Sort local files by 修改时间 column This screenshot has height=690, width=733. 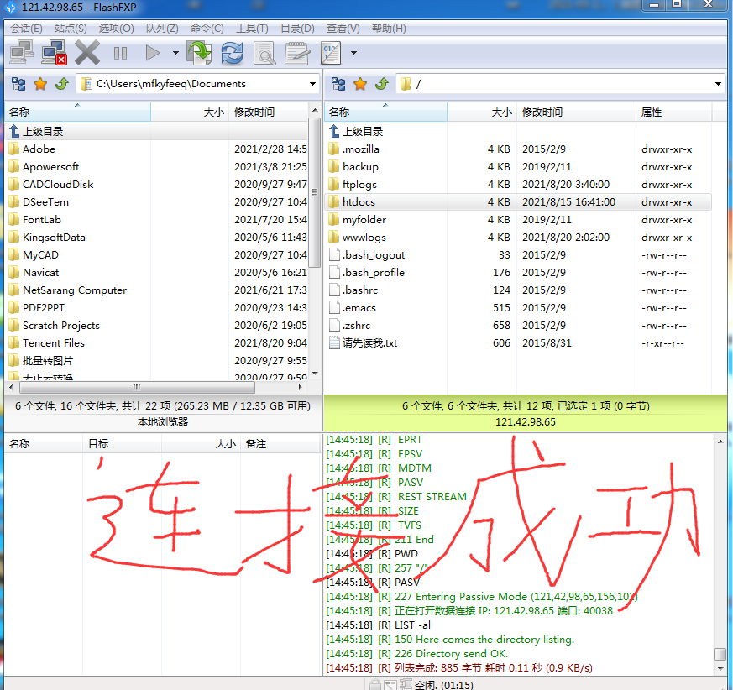pos(269,112)
